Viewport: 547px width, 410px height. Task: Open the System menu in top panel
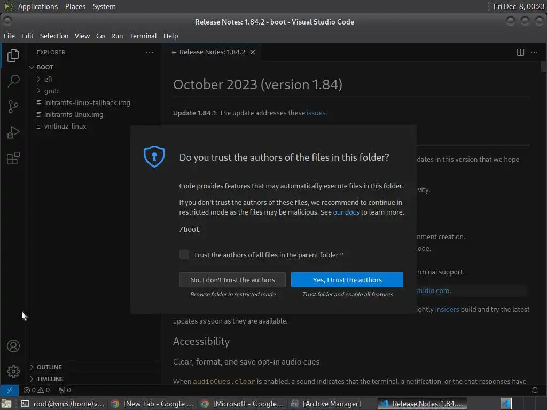point(104,6)
